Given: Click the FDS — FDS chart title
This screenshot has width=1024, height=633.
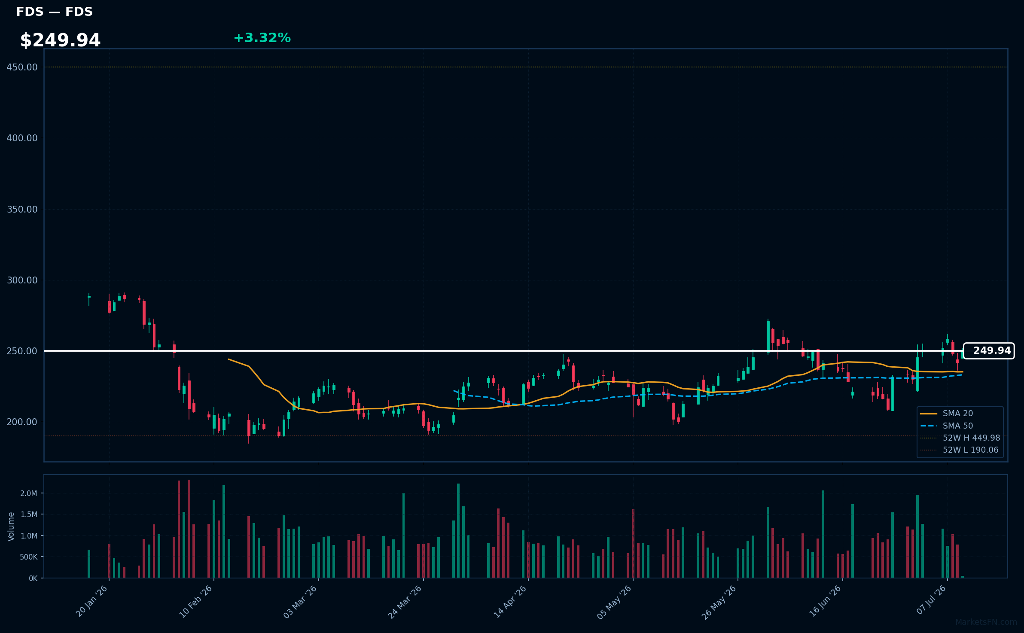Looking at the screenshot, I should click(x=54, y=12).
